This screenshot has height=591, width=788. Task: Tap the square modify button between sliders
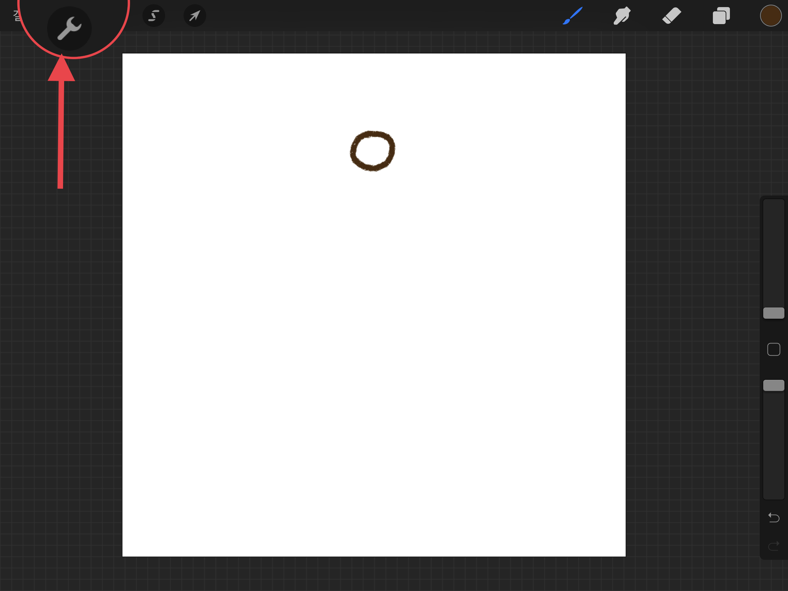click(x=773, y=349)
